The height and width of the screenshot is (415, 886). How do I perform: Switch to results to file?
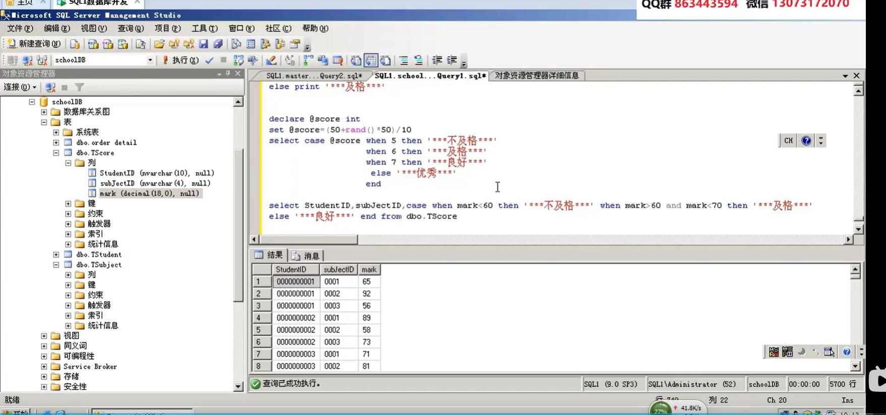pyautogui.click(x=385, y=60)
